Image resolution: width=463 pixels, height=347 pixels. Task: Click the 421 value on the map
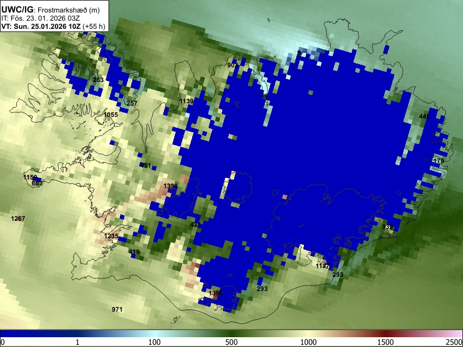(x=196, y=225)
